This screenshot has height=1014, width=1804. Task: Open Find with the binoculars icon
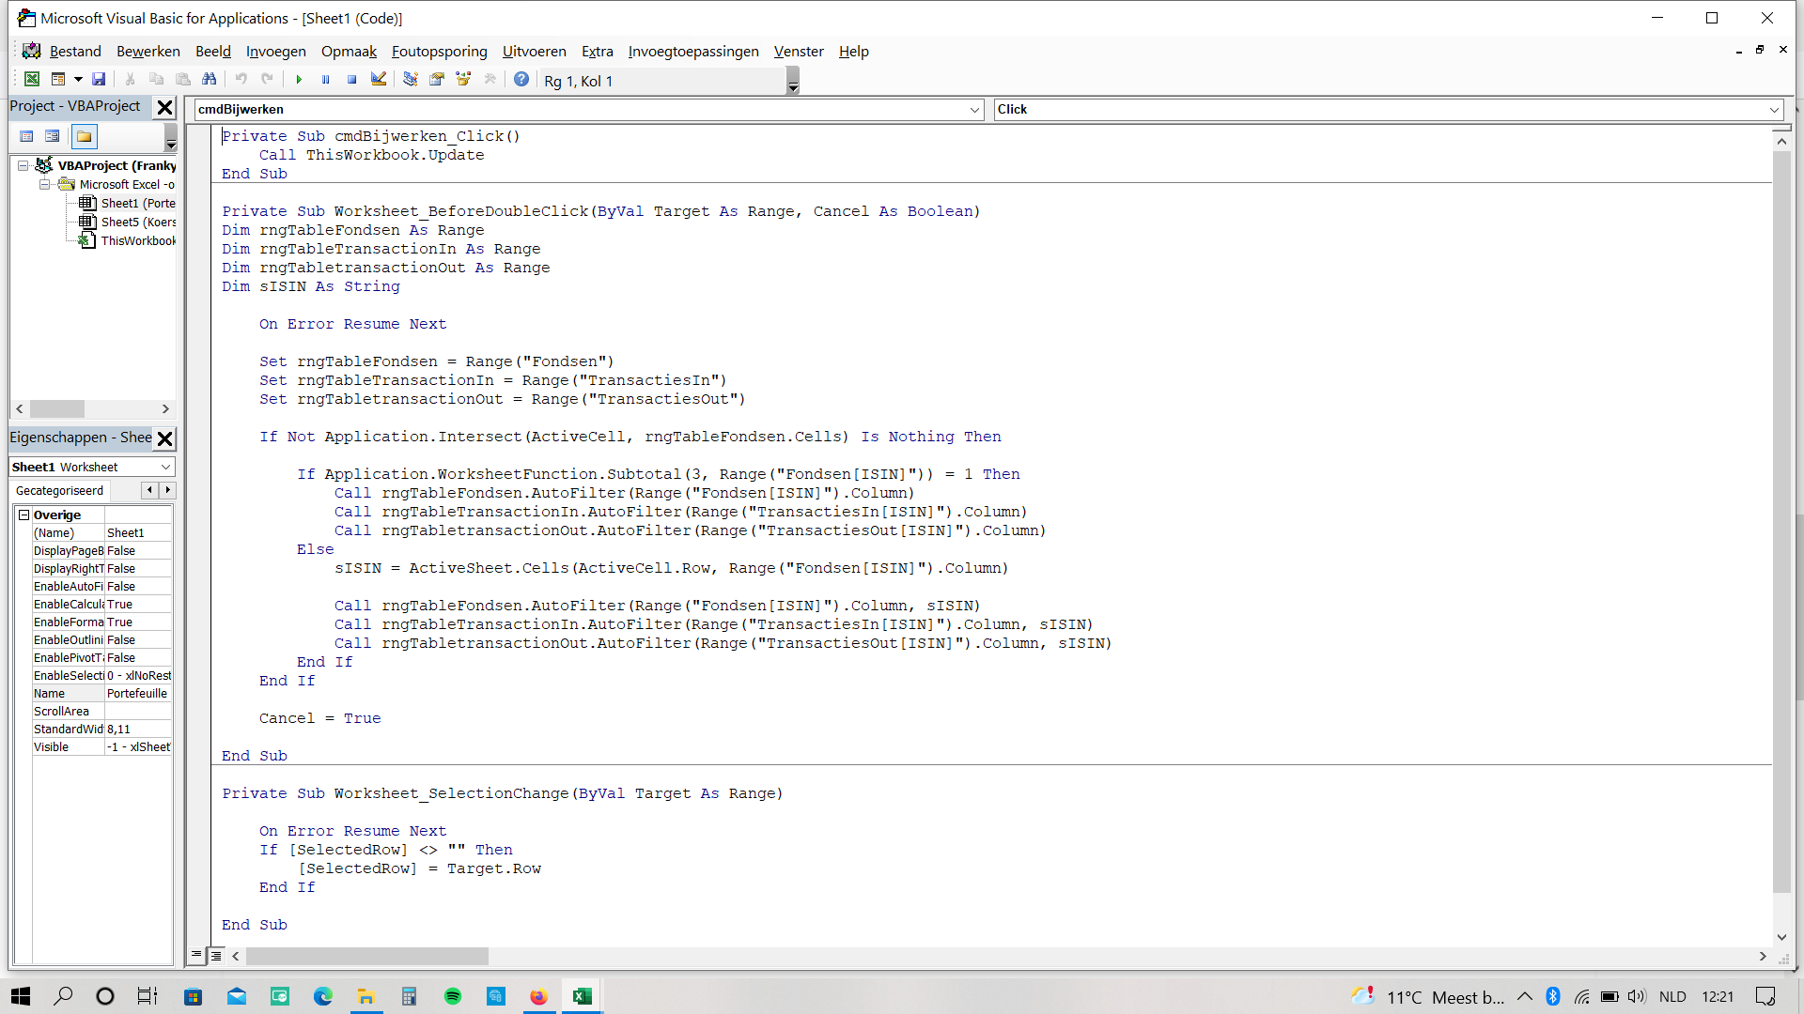(210, 80)
